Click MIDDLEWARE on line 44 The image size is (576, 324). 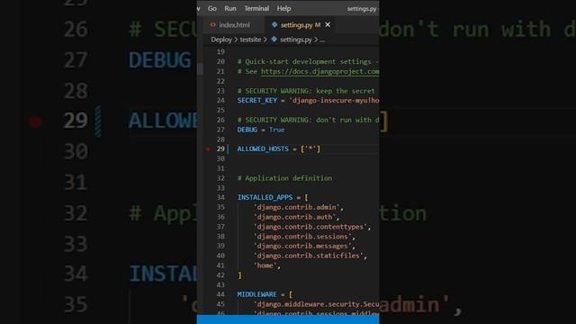[257, 294]
